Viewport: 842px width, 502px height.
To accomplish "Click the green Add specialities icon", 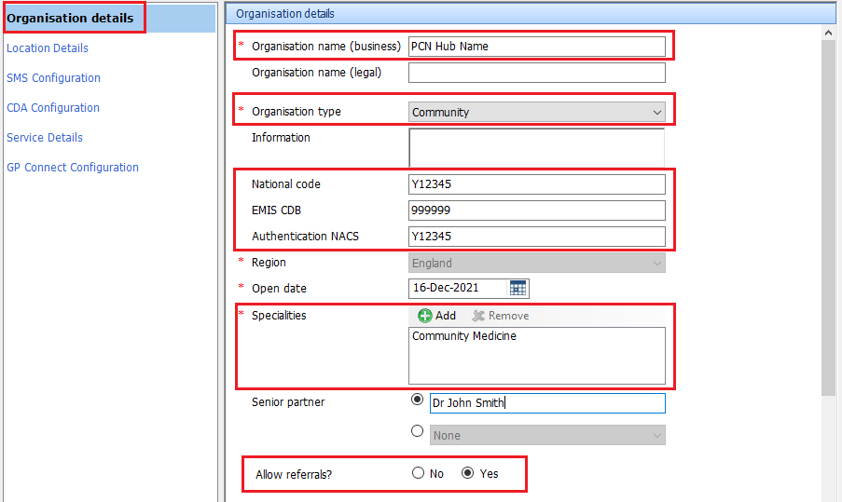I will [425, 316].
